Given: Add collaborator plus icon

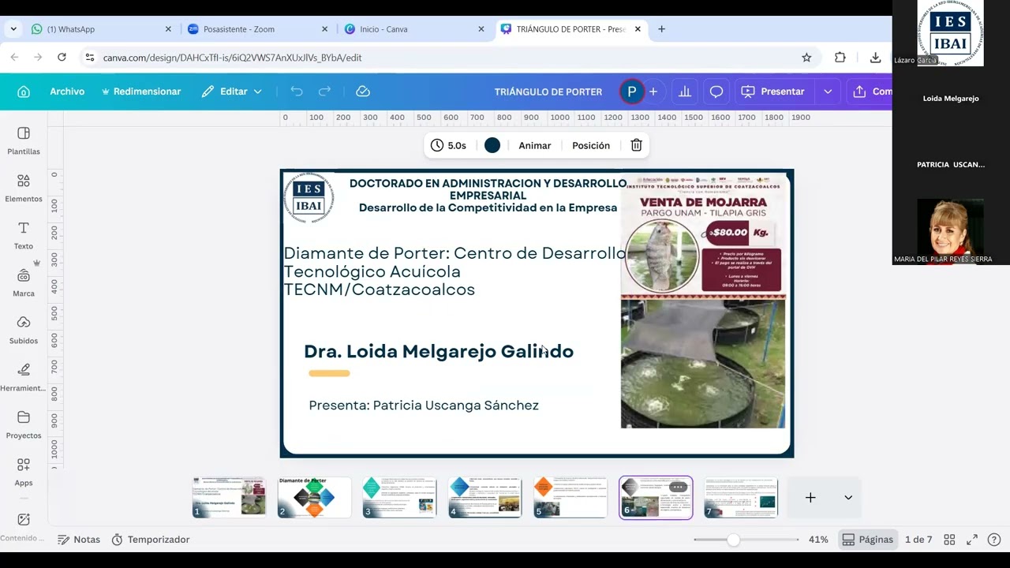Looking at the screenshot, I should (x=653, y=92).
